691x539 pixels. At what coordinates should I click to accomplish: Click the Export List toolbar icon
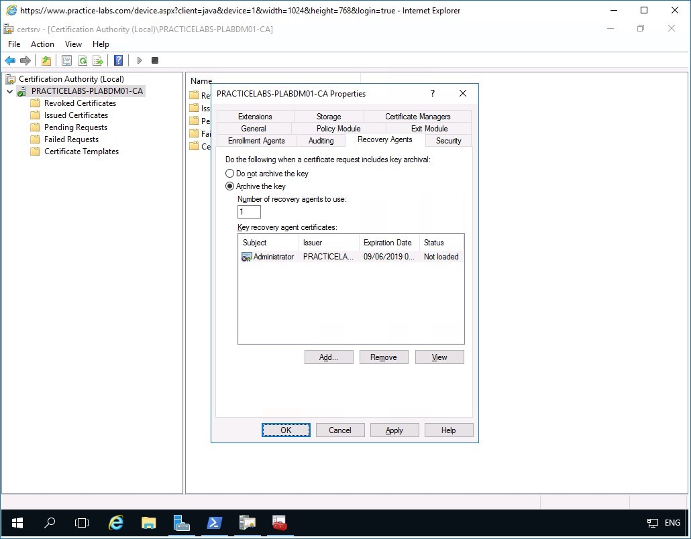click(97, 60)
